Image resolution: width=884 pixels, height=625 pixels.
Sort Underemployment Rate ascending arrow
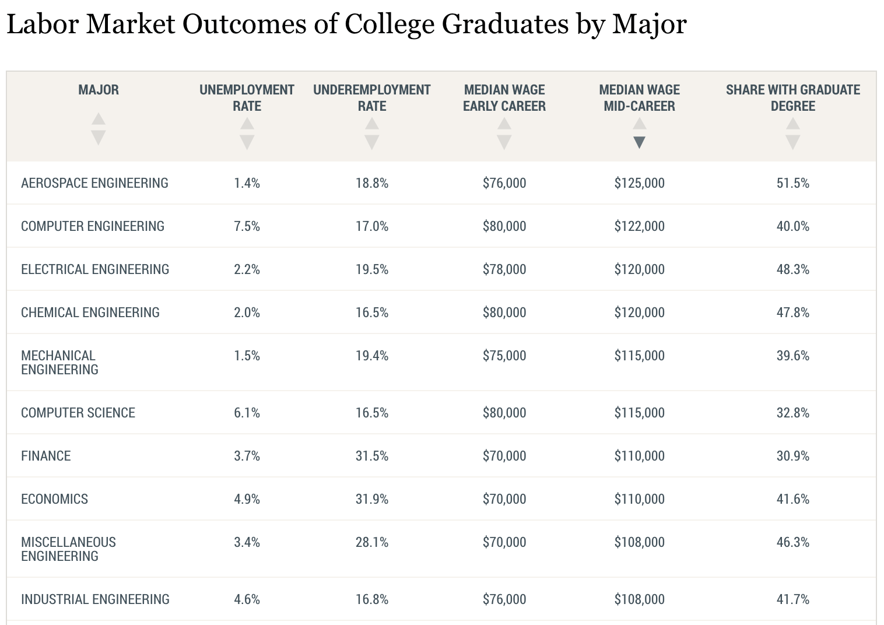tap(371, 124)
